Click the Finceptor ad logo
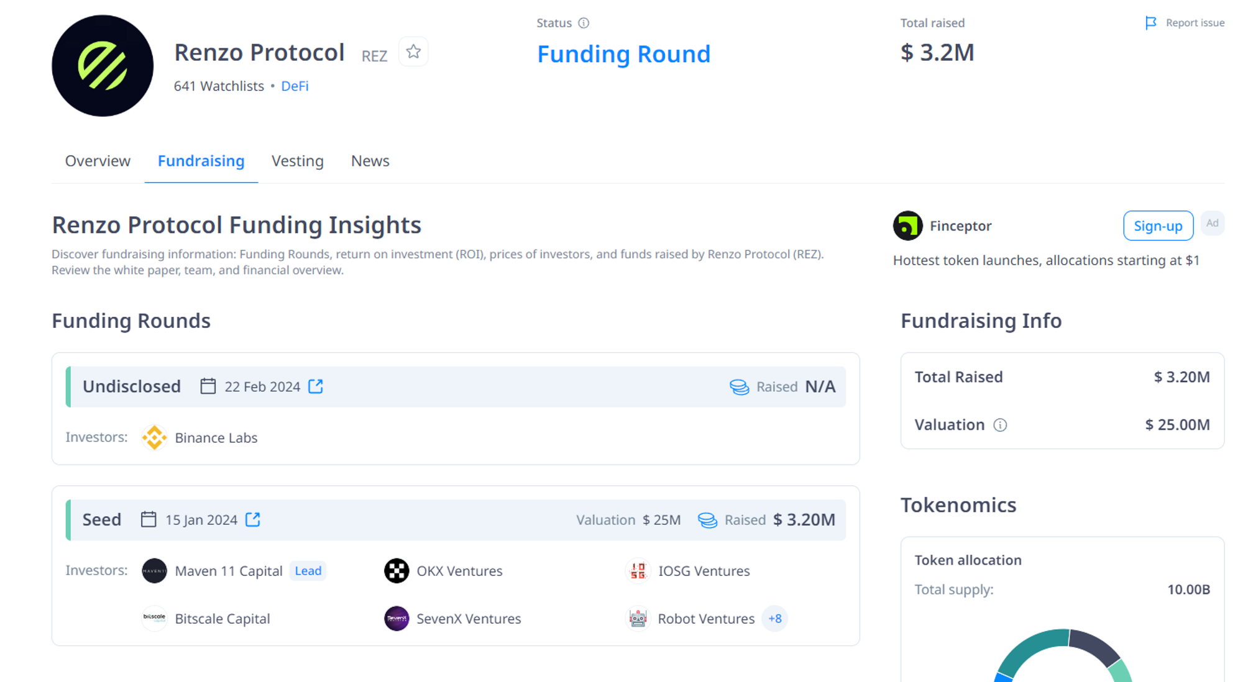 tap(907, 225)
